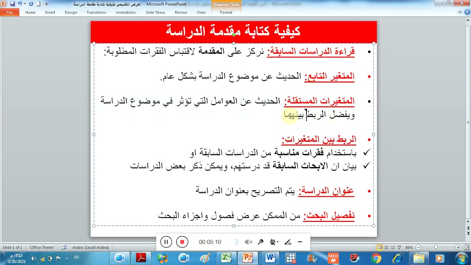
Task: Click the slide title text box
Action: tap(233, 31)
